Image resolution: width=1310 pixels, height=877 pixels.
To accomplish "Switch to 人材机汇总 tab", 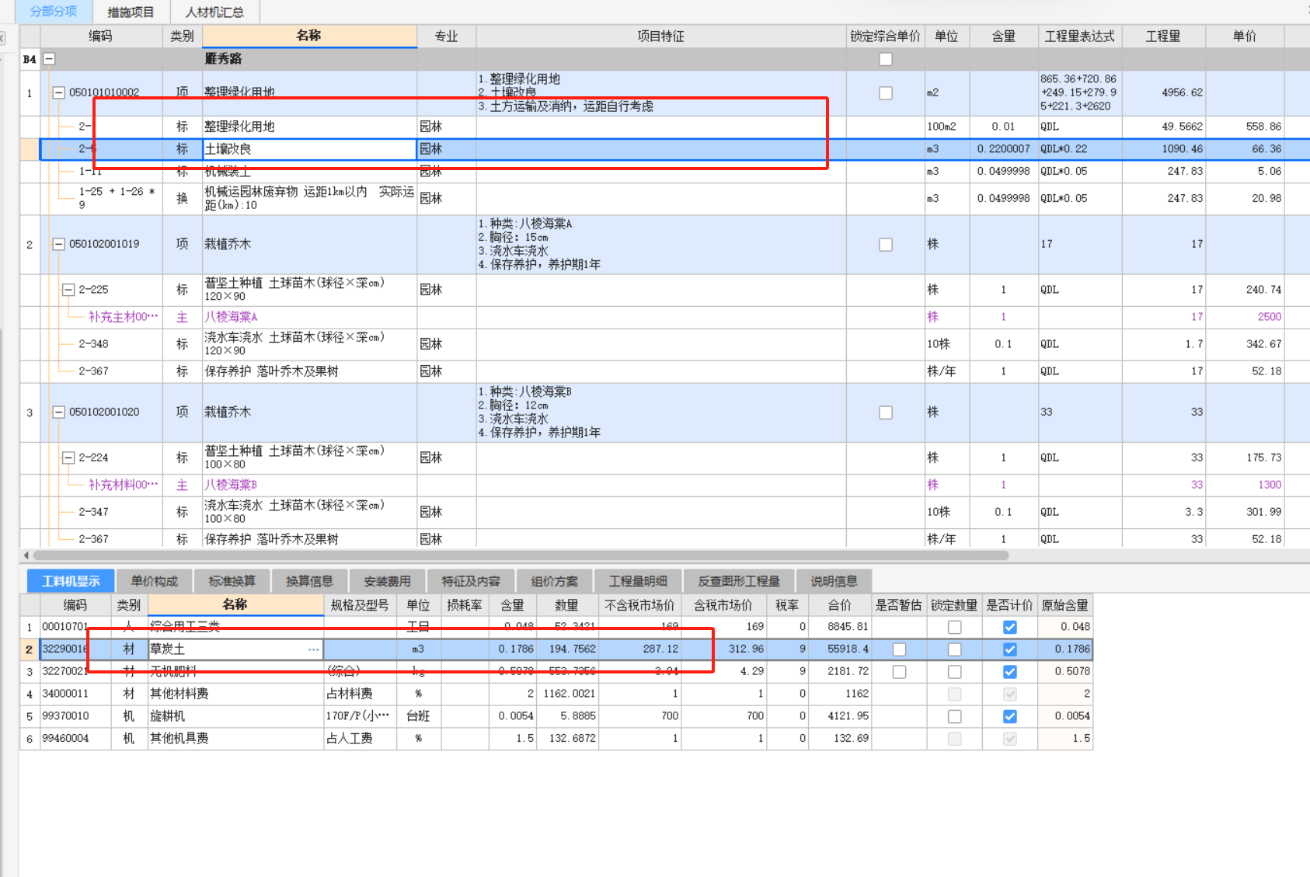I will tap(214, 12).
